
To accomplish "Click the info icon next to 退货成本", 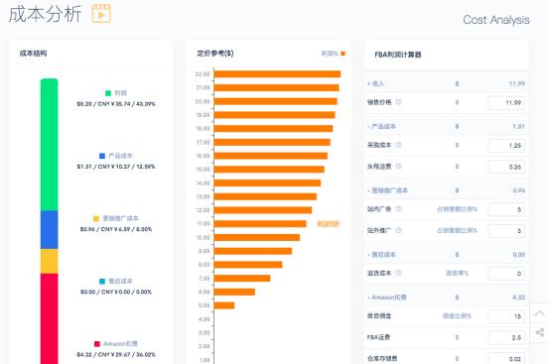I will 399,273.
